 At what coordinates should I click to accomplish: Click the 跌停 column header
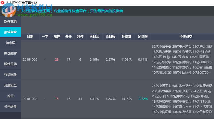click(x=80, y=37)
